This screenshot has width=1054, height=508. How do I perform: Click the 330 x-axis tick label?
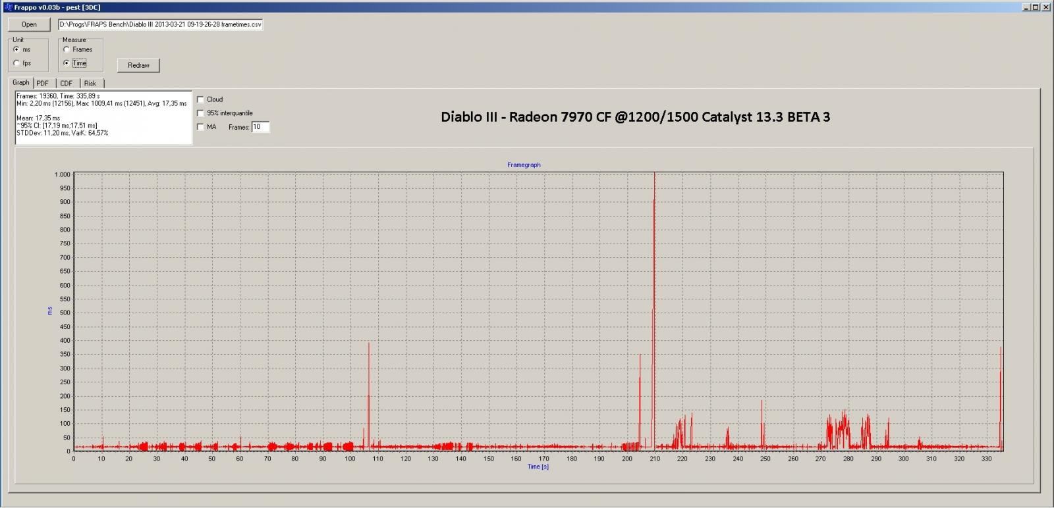(986, 459)
